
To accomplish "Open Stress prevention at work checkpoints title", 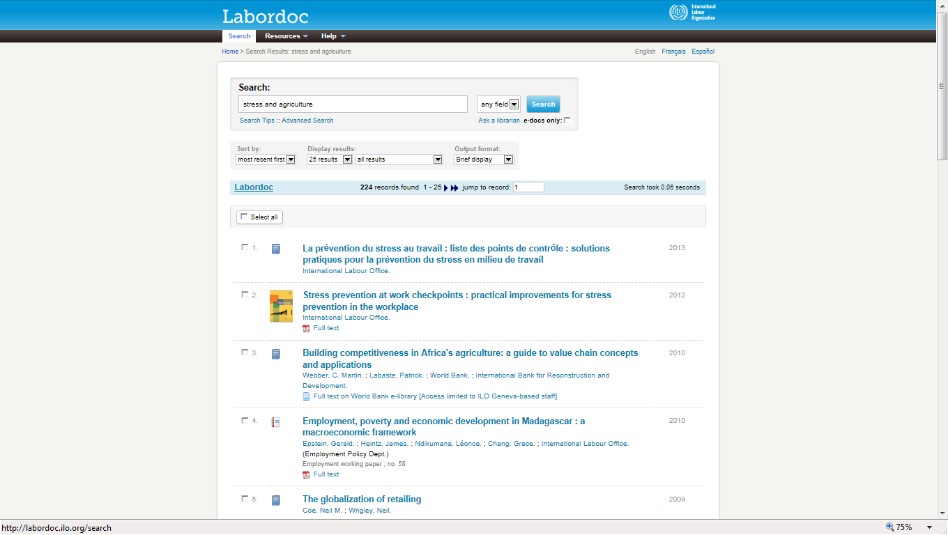I will pyautogui.click(x=457, y=301).
